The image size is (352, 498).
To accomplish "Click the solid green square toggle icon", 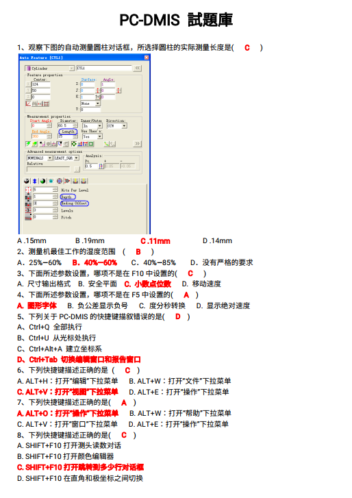I will coord(91,144).
